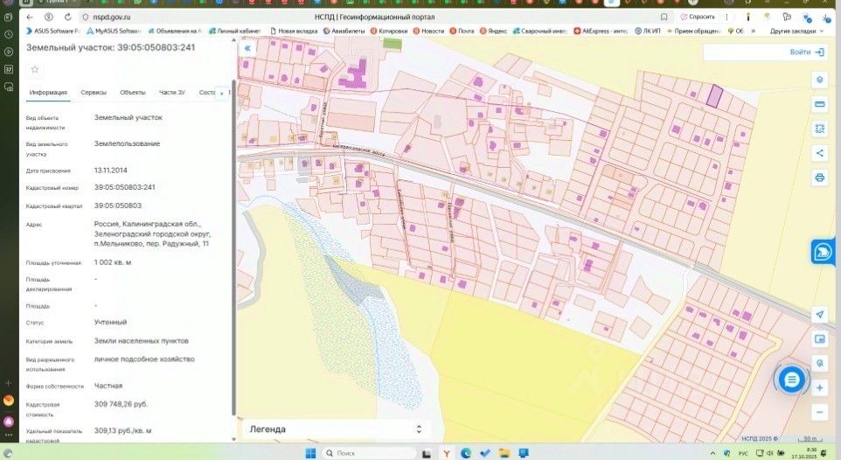Click the share map icon
The width and height of the screenshot is (841, 460).
pos(820,153)
